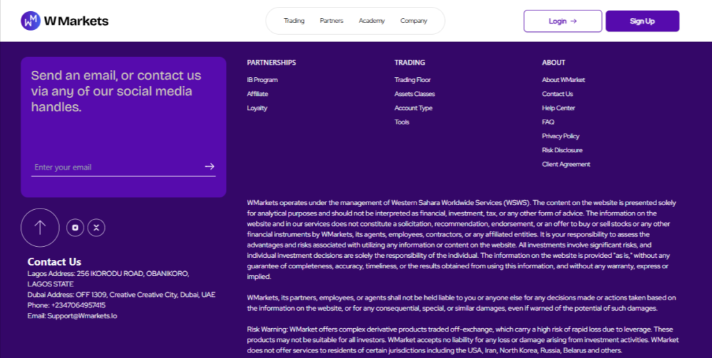The image size is (712, 358).
Task: Open the Company nav menu
Action: pos(414,21)
